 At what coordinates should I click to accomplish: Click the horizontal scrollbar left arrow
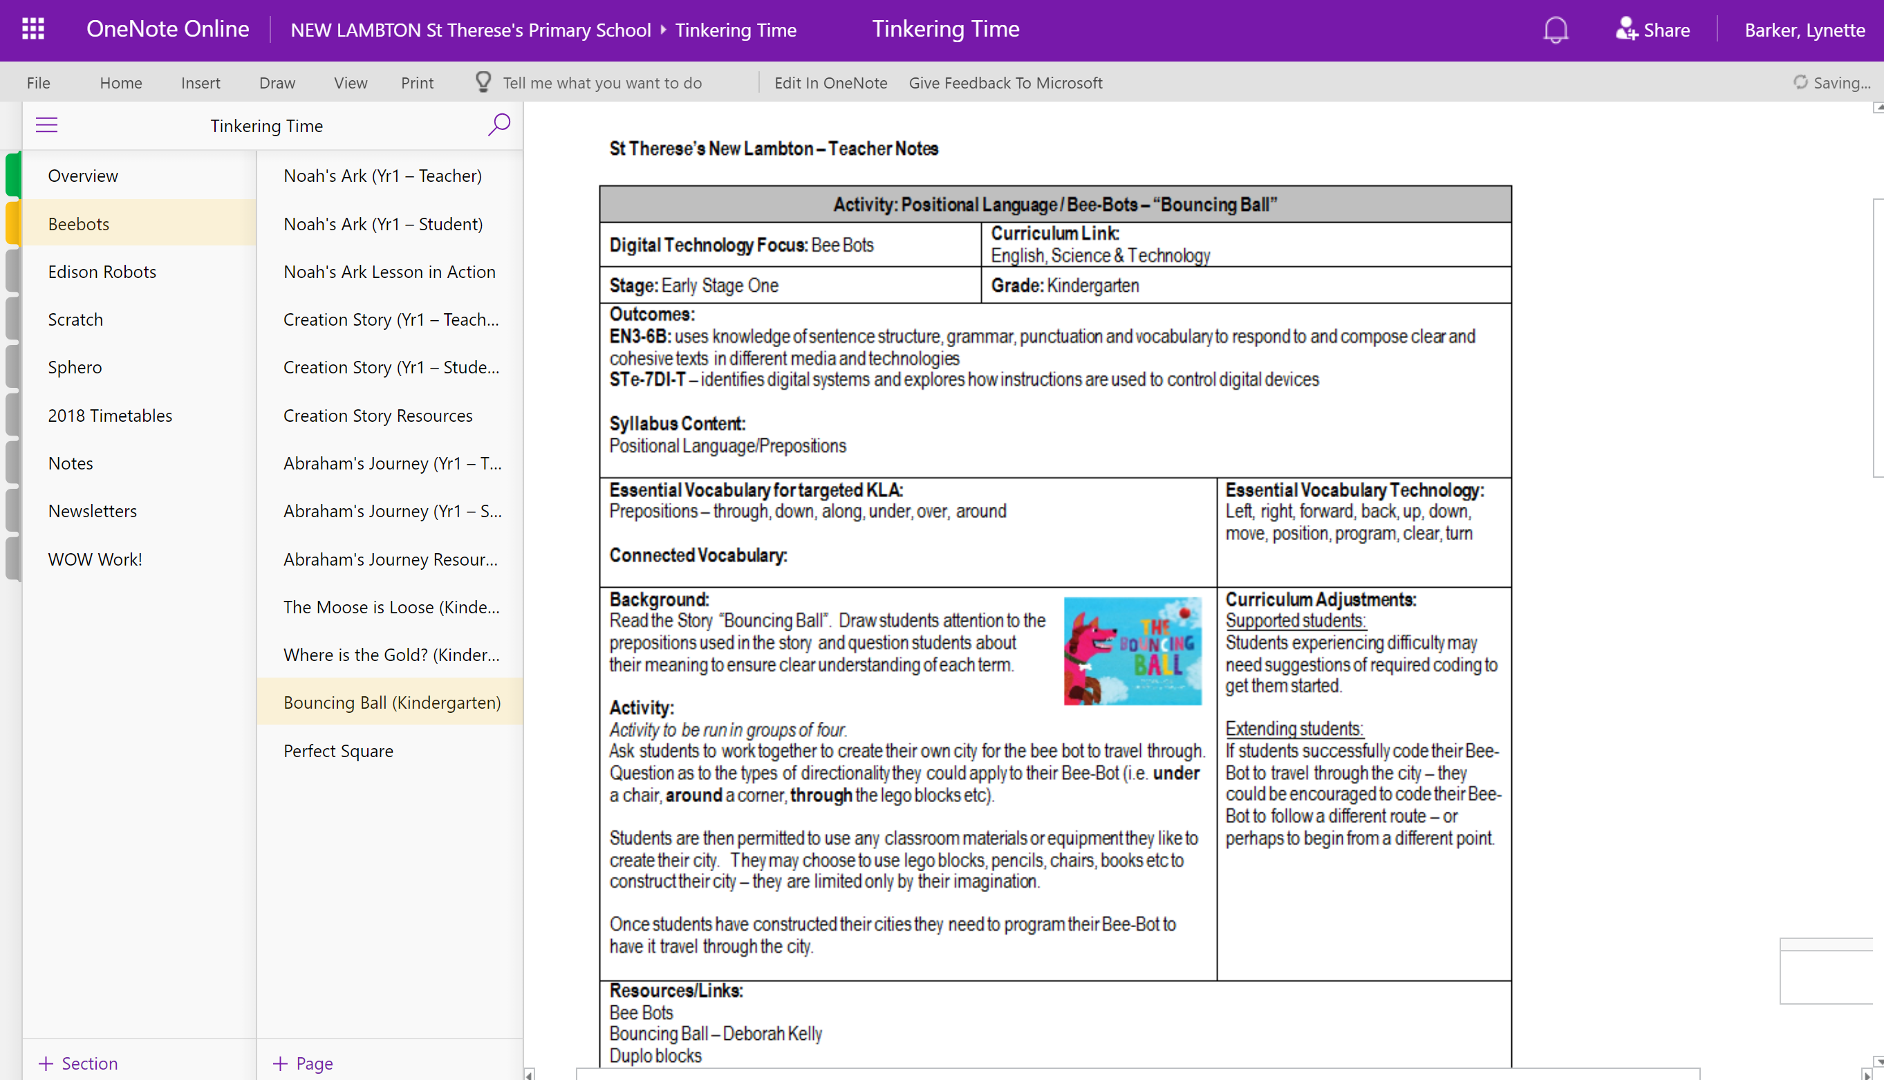[529, 1073]
